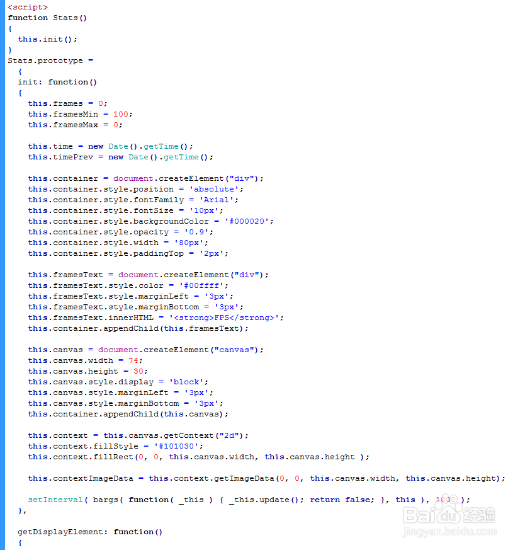This screenshot has width=525, height=550.
Task: Click the 'this.init();' line
Action: point(48,39)
